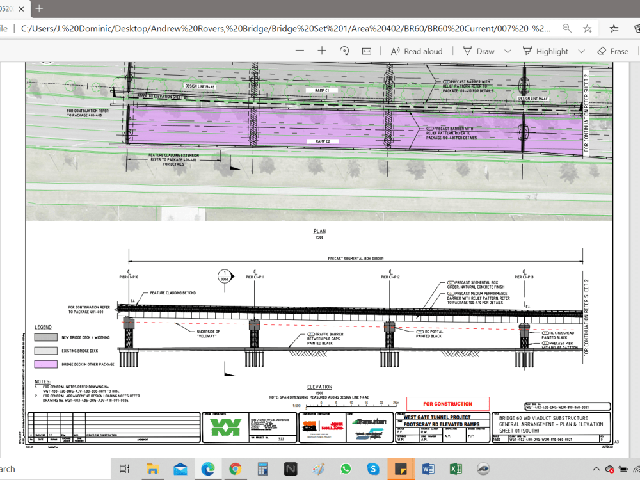Start Read aloud for the PDF
This screenshot has width=640, height=480.
click(x=417, y=51)
